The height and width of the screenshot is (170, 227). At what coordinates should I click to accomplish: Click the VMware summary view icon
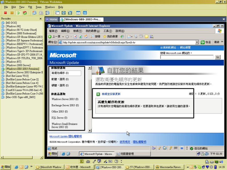[78, 13]
